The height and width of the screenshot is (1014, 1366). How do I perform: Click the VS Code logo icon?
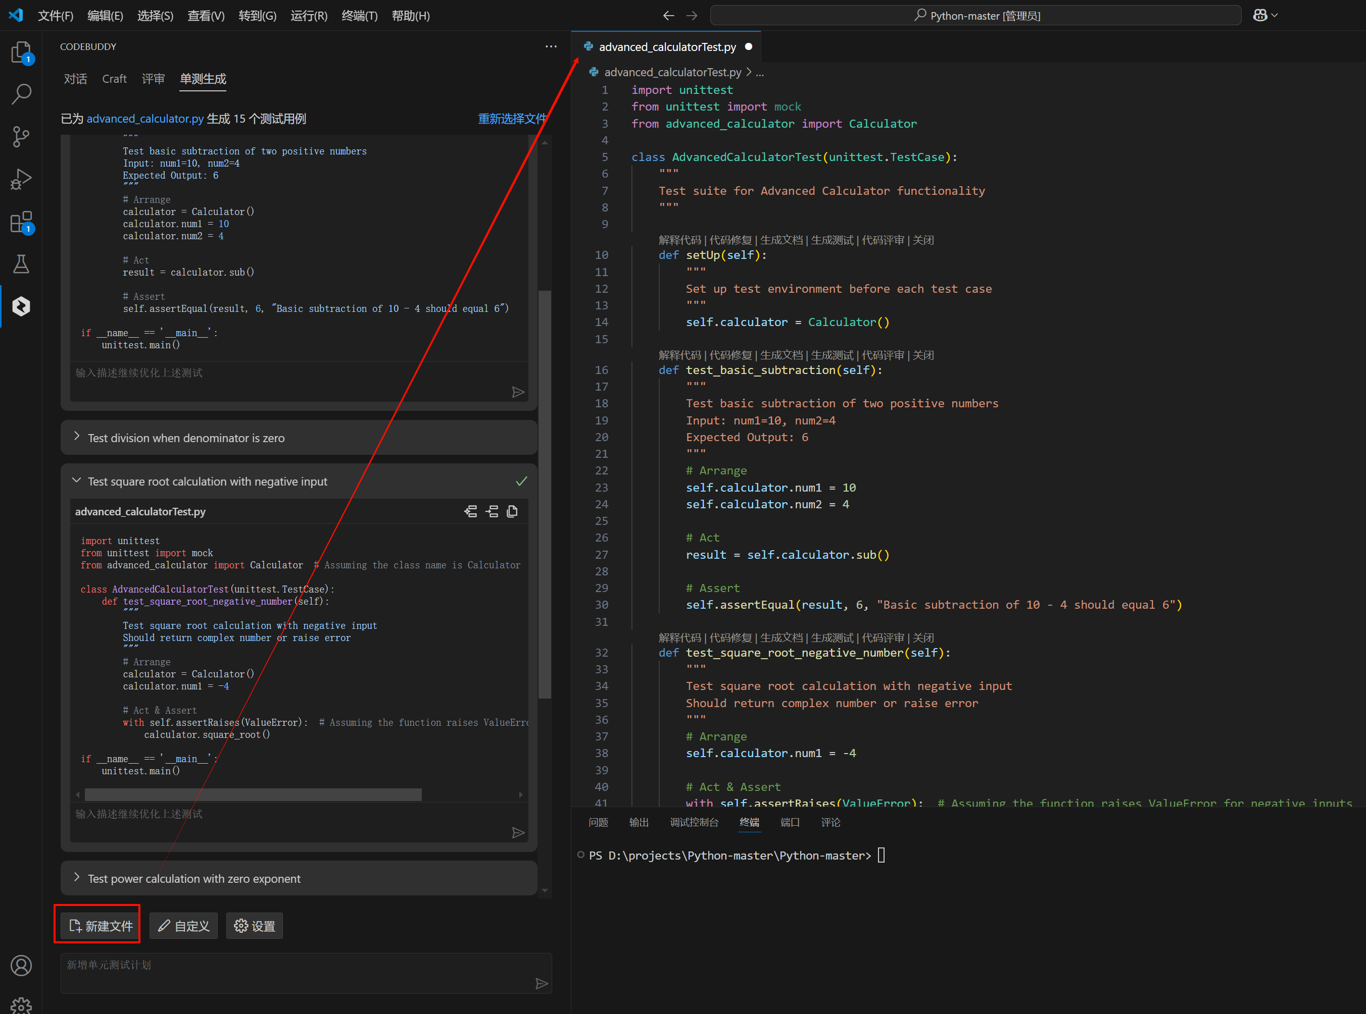[x=16, y=15]
